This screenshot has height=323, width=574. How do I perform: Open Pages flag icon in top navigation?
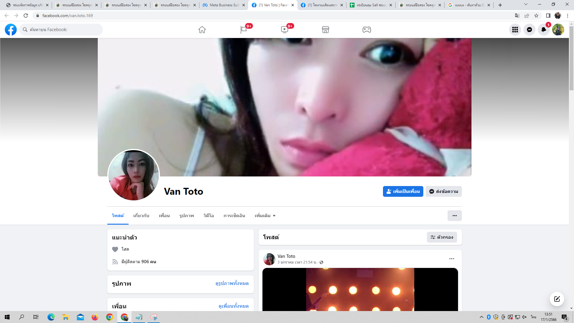point(243,30)
